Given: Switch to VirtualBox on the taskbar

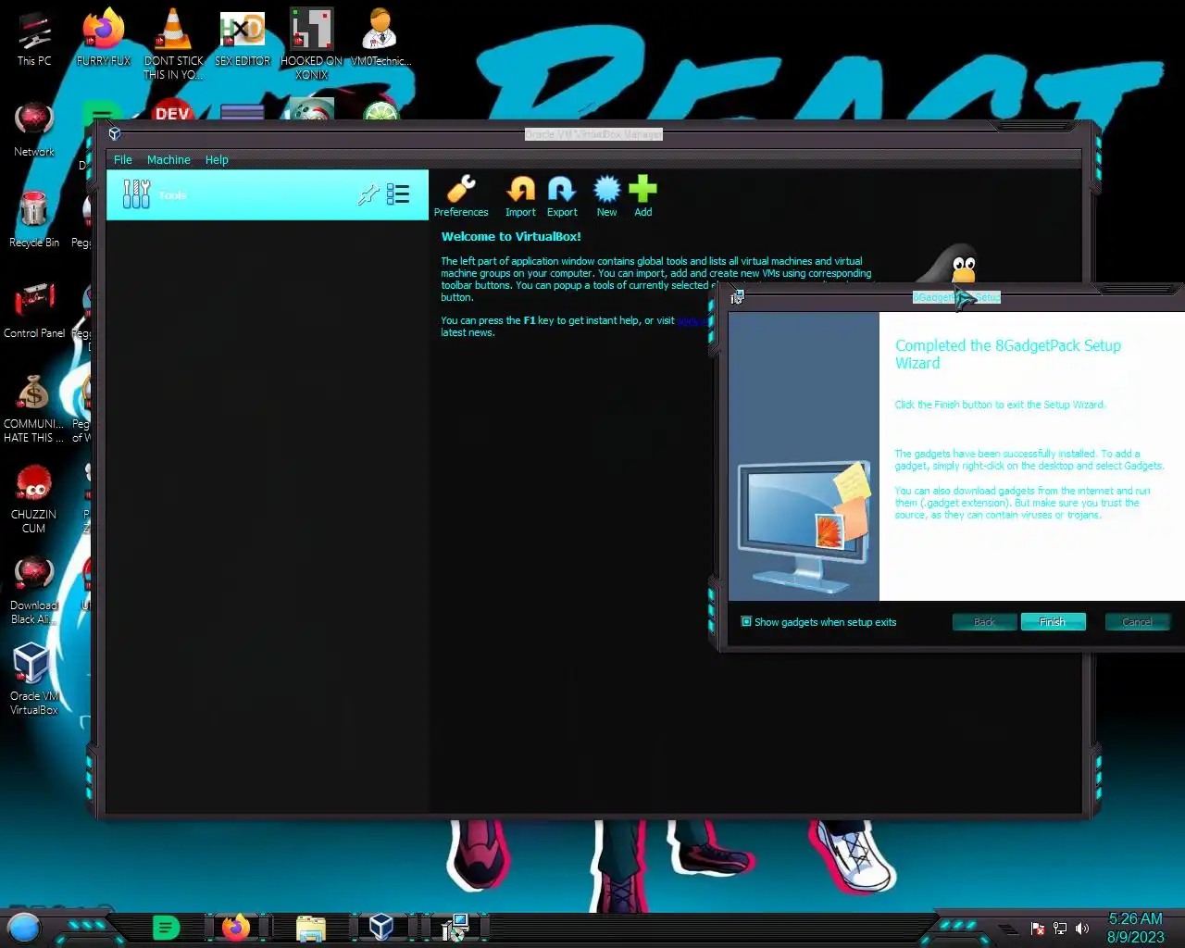Looking at the screenshot, I should click(x=381, y=927).
